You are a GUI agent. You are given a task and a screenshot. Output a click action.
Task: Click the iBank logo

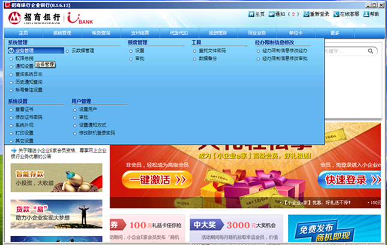(x=80, y=18)
